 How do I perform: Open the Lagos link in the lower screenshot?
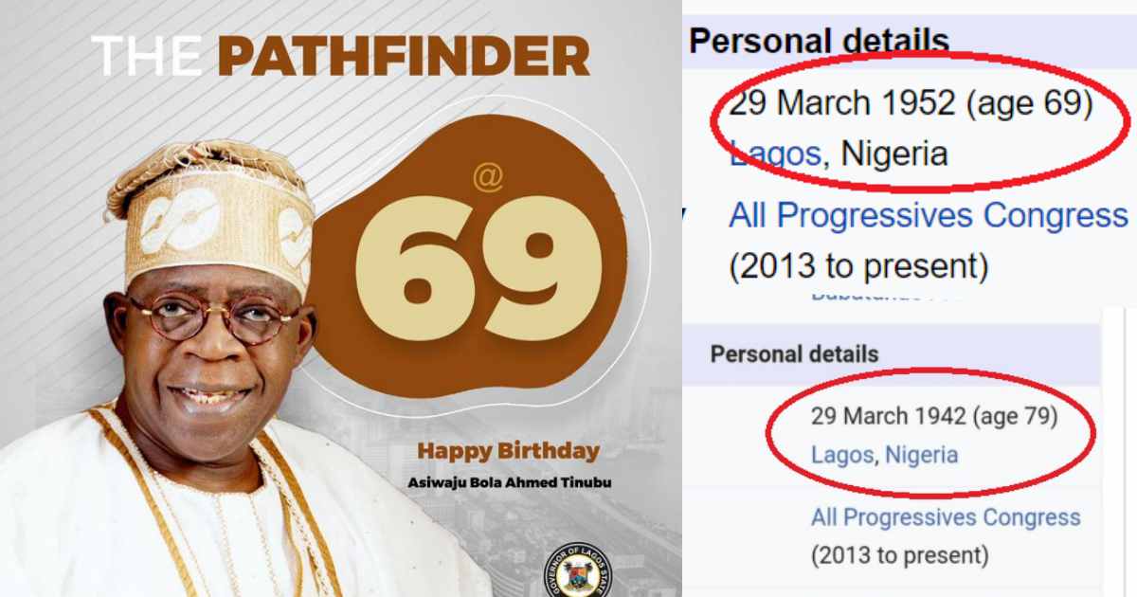point(842,455)
